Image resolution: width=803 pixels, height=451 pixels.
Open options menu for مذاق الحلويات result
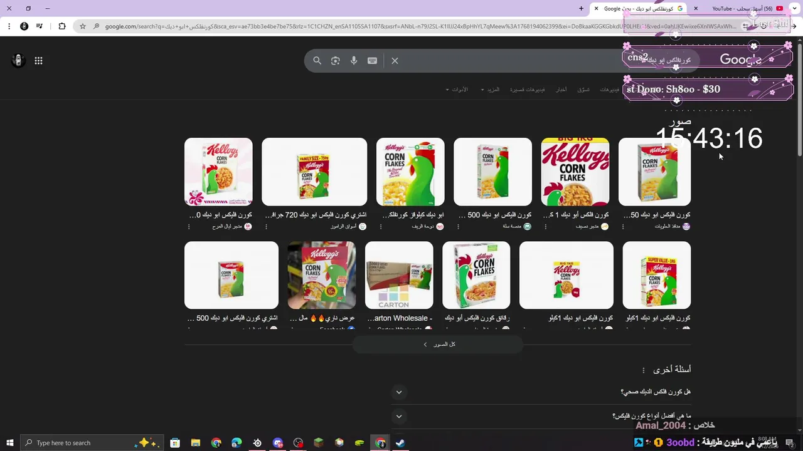pos(622,227)
